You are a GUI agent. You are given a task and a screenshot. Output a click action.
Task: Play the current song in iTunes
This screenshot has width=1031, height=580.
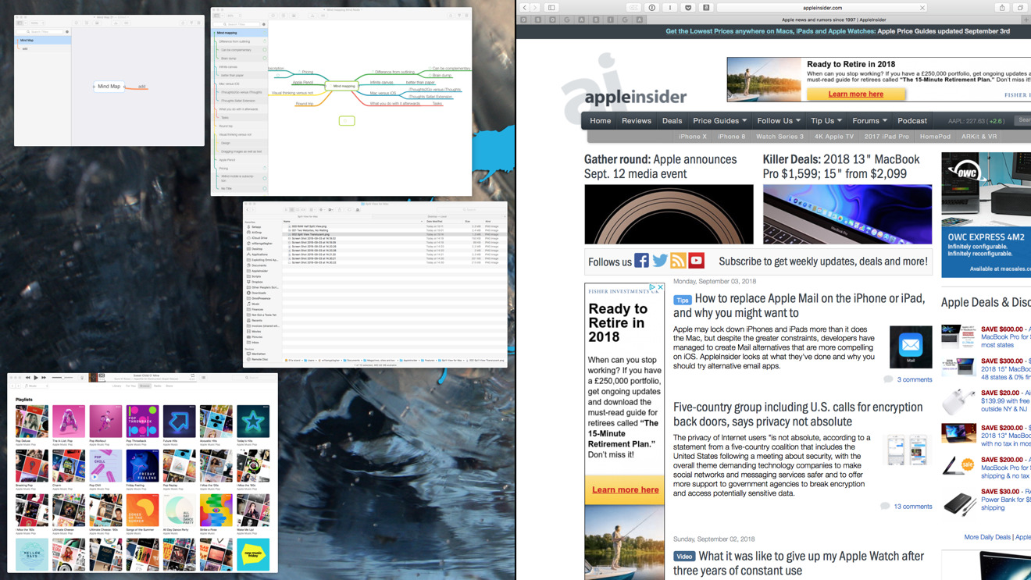pos(36,377)
